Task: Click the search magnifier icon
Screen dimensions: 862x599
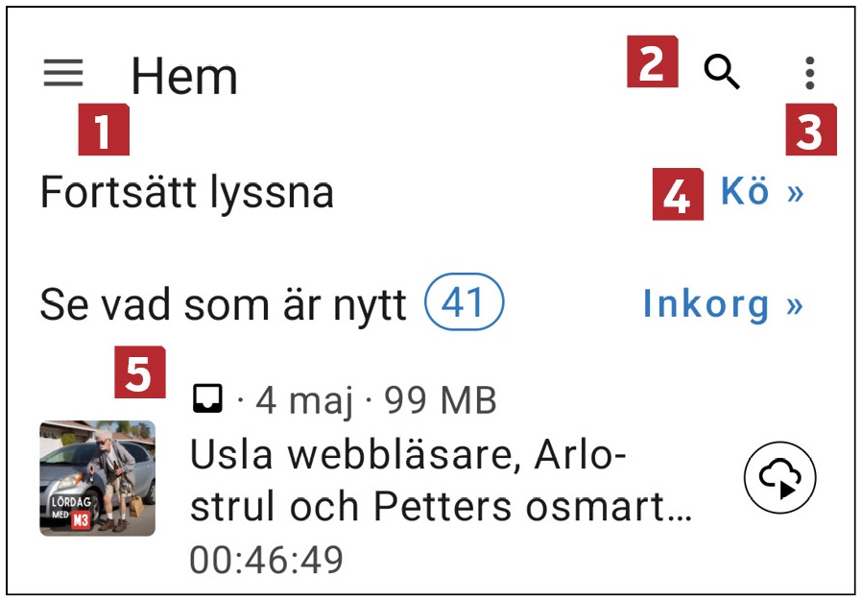Action: pyautogui.click(x=722, y=72)
